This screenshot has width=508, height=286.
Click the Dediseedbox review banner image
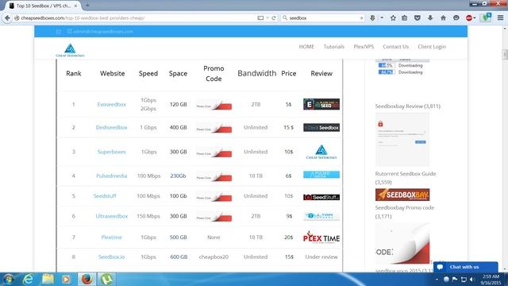[321, 127]
